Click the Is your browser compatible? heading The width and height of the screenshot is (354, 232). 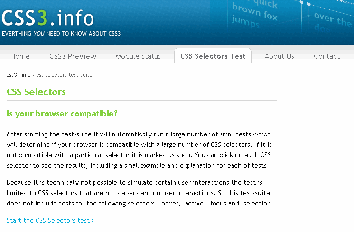(62, 114)
